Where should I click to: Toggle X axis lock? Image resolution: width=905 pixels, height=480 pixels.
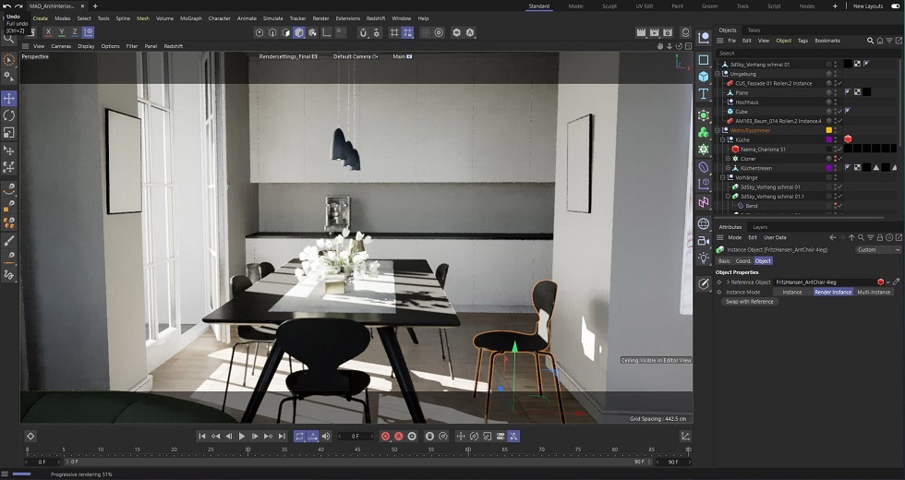pyautogui.click(x=48, y=32)
